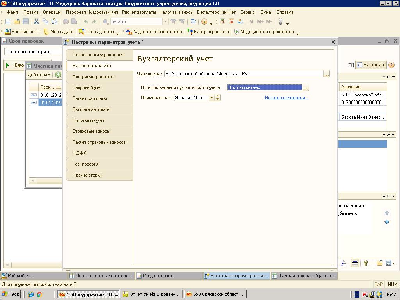Click the Find magnifier icon beside search box

(x=105, y=22)
